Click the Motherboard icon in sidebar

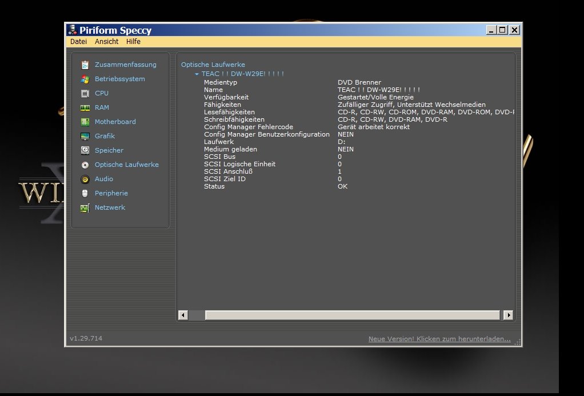[85, 122]
